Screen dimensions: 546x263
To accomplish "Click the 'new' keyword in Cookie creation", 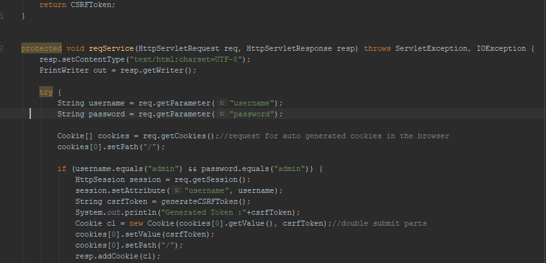I will [136, 223].
